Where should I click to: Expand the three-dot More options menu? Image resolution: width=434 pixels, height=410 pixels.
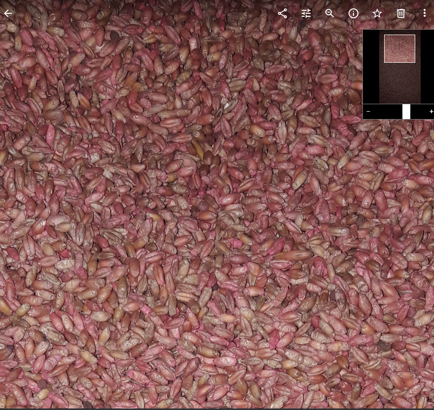(x=424, y=13)
